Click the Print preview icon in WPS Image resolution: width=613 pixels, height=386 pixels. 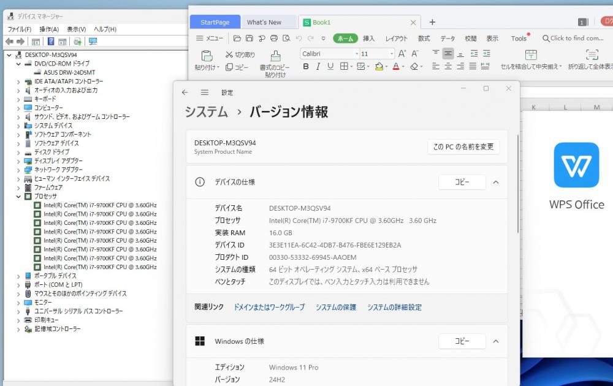(286, 38)
